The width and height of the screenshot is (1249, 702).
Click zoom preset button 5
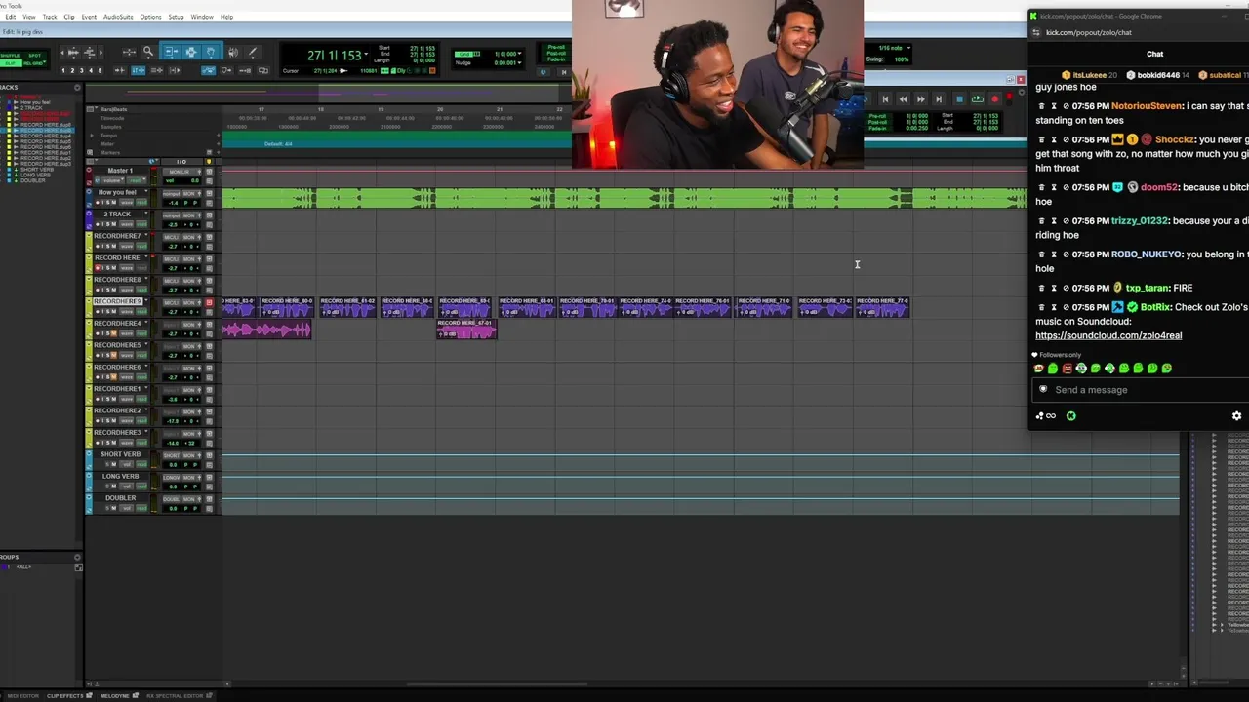click(x=100, y=70)
